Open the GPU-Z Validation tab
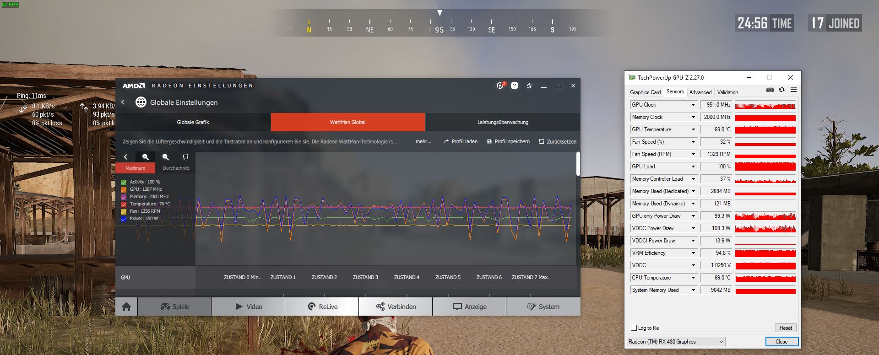Viewport: 879px width, 355px height. point(727,92)
